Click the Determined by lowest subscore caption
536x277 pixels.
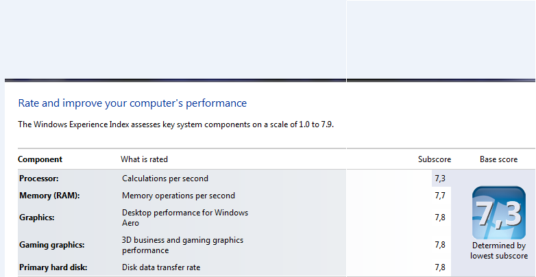(498, 250)
